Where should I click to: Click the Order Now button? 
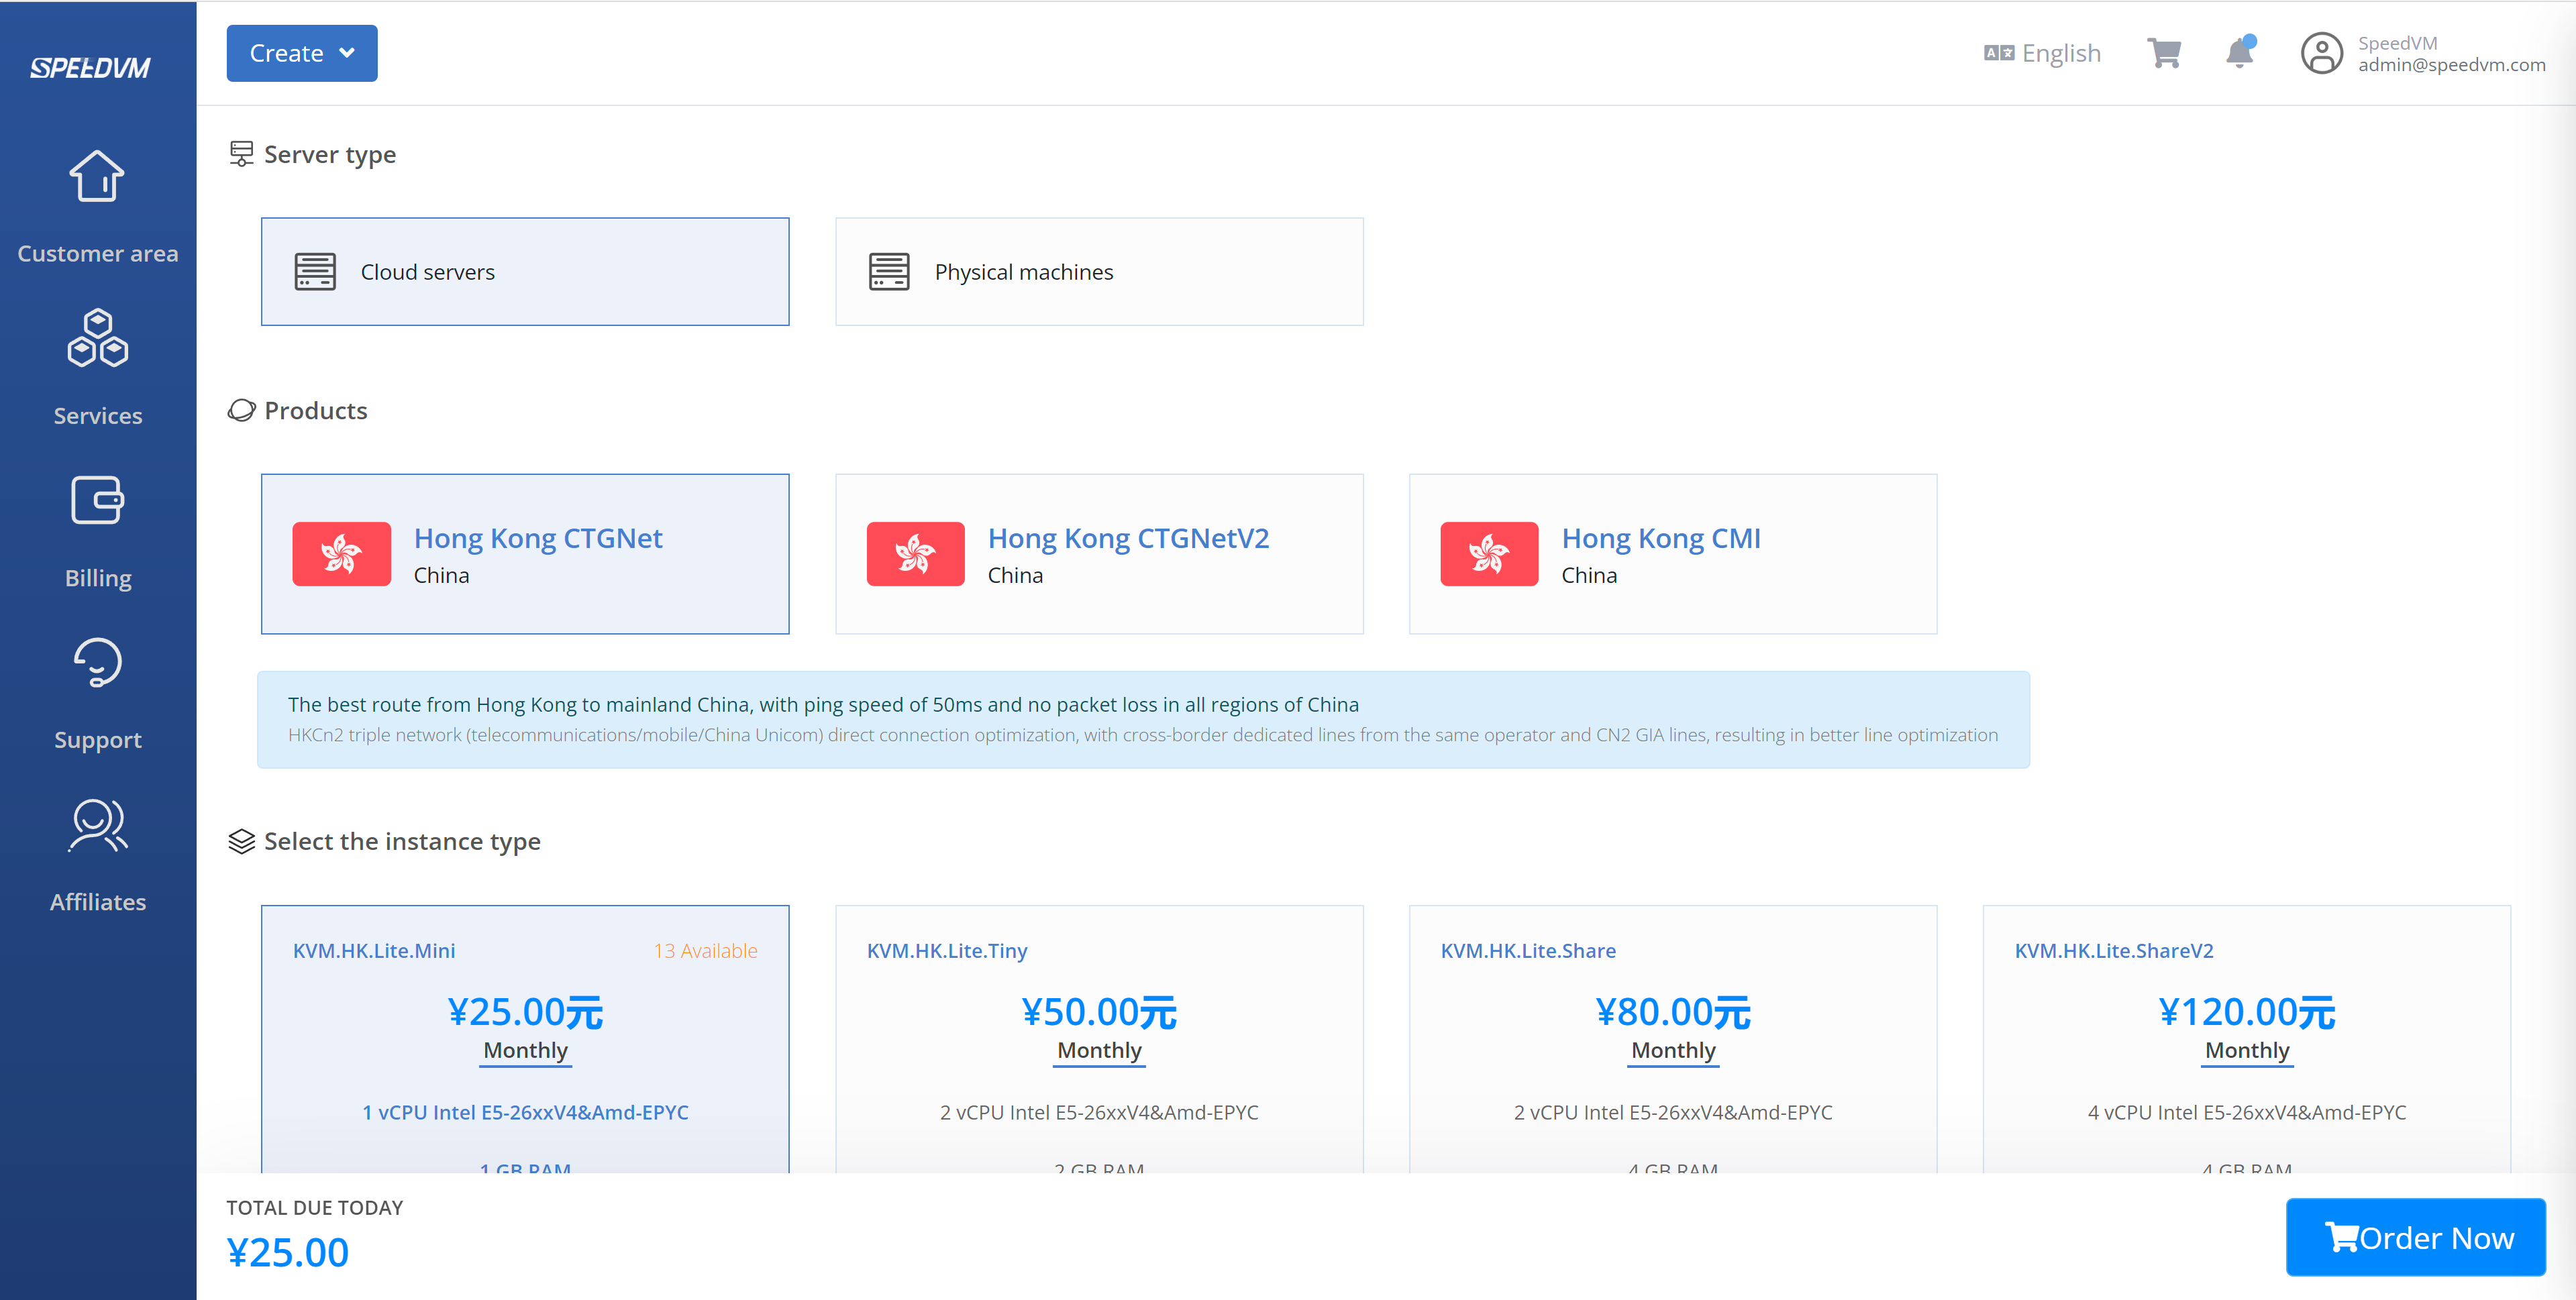click(2416, 1237)
